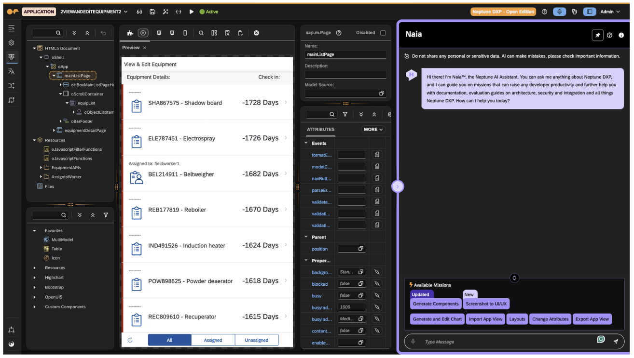Open the MORE dropdown in attributes

tap(373, 129)
